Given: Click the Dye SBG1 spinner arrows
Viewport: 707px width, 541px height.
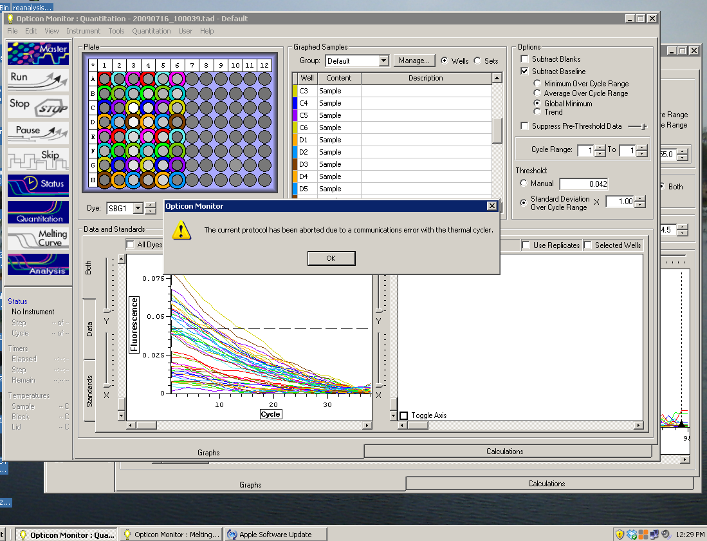Looking at the screenshot, I should (x=150, y=208).
